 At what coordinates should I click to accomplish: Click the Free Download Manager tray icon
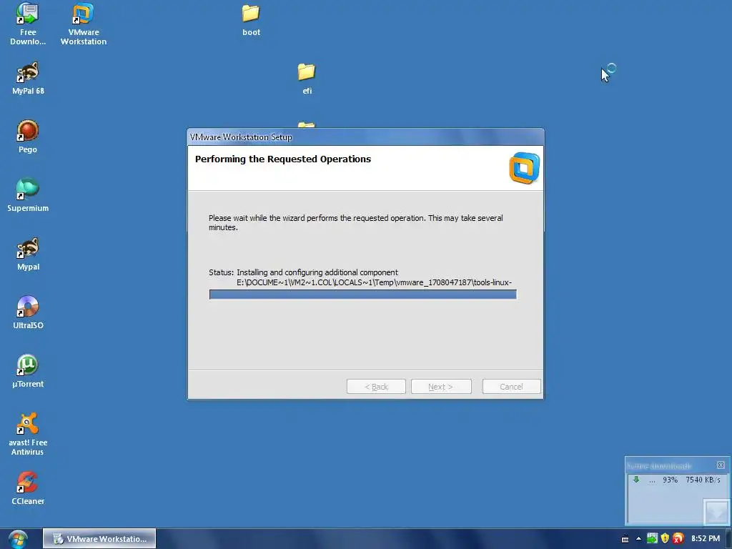(x=652, y=538)
